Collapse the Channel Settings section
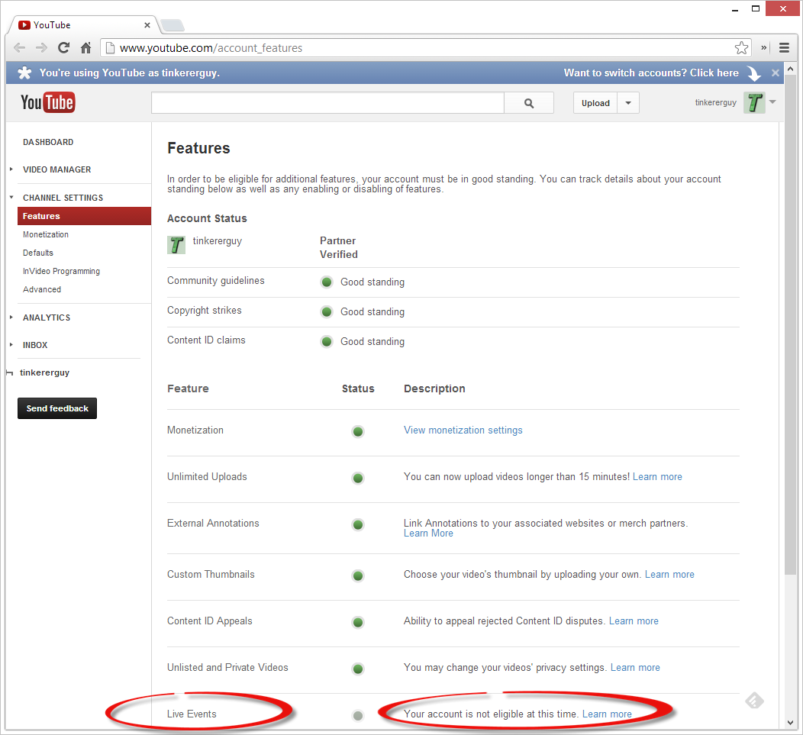Viewport: 803px width, 735px height. coord(11,197)
